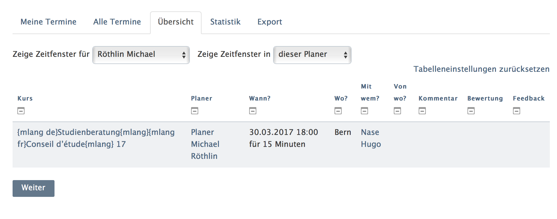Open the Röthlin Michael dropdown

coord(141,55)
